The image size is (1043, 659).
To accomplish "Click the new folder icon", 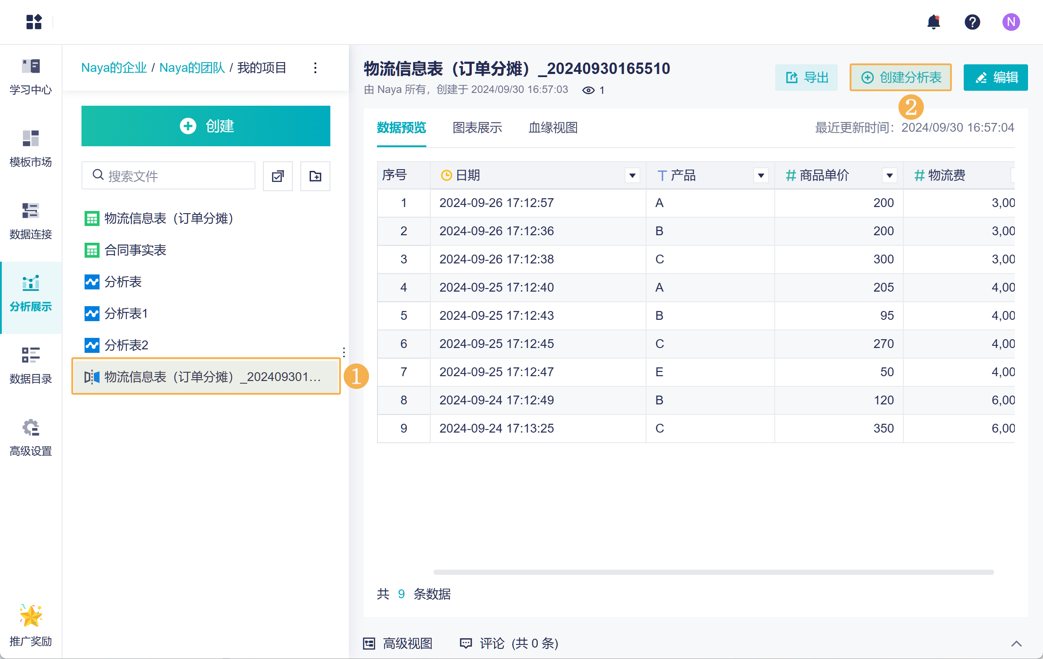I will [x=315, y=176].
